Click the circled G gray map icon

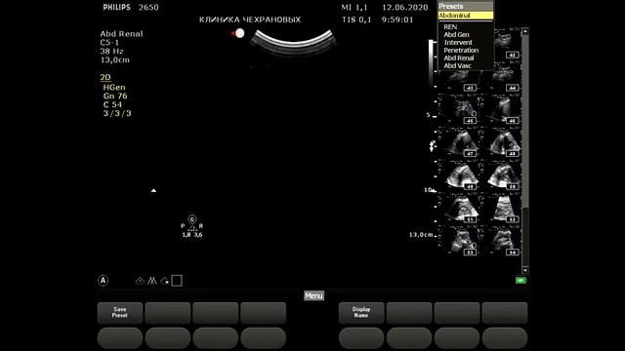[192, 219]
